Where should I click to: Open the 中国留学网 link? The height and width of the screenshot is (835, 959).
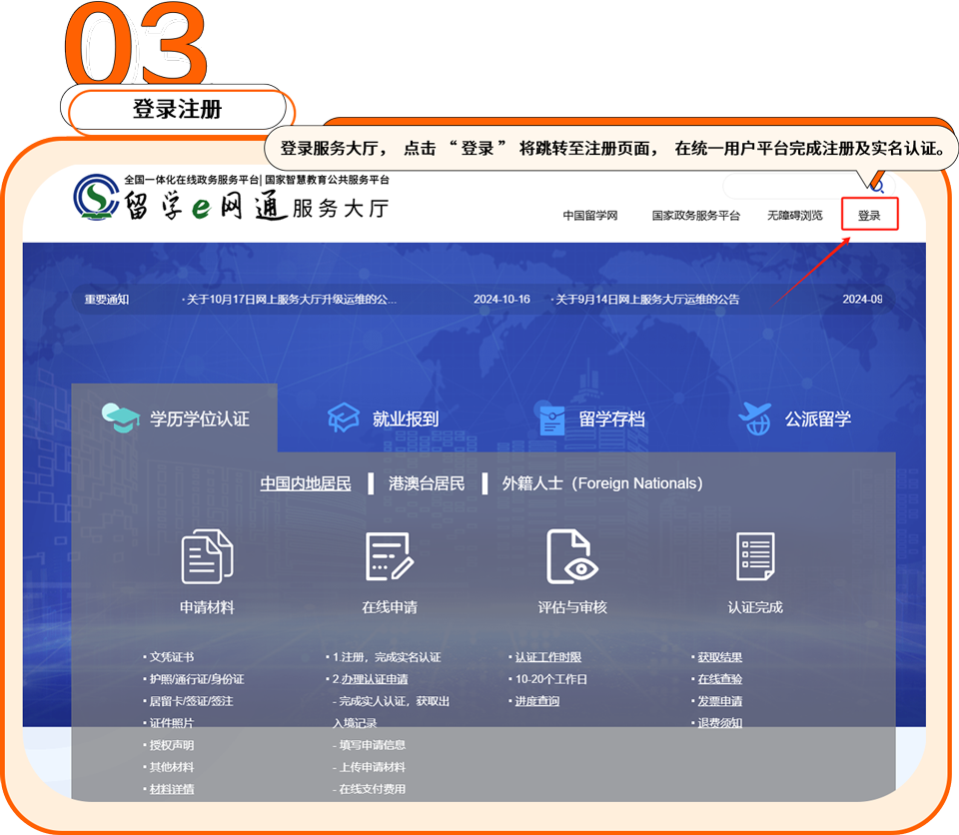(x=590, y=216)
